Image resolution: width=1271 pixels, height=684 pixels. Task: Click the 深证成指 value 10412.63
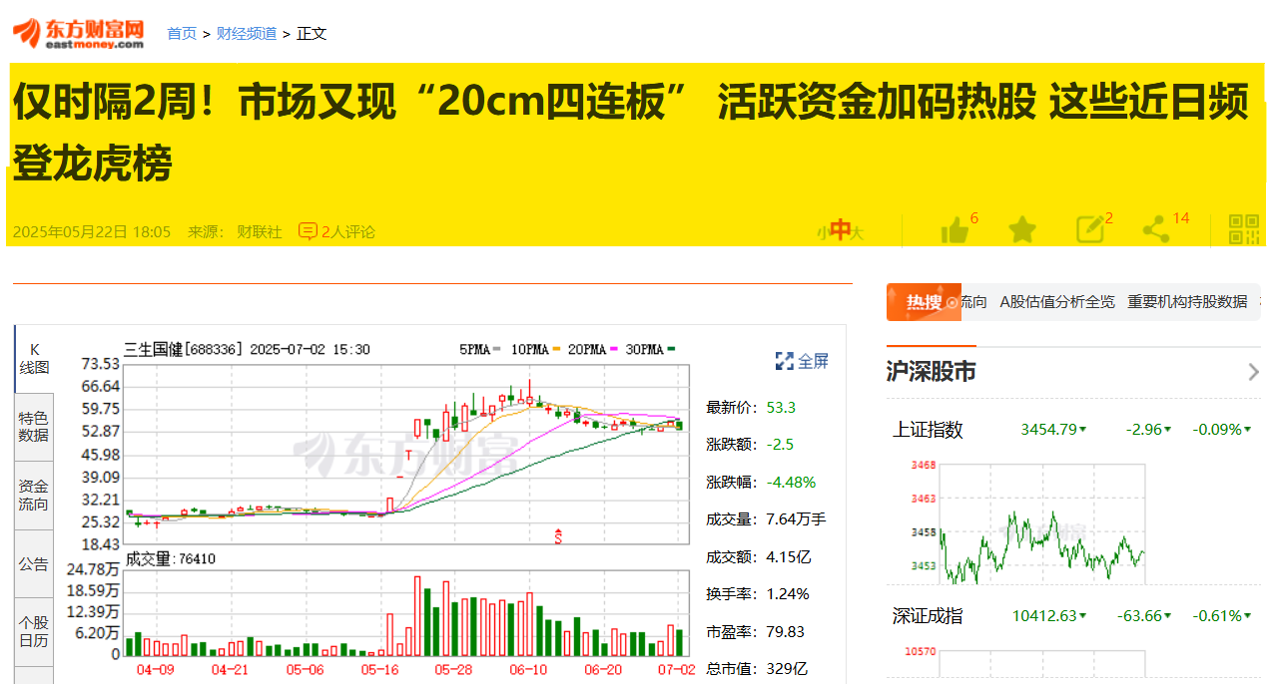click(1044, 616)
